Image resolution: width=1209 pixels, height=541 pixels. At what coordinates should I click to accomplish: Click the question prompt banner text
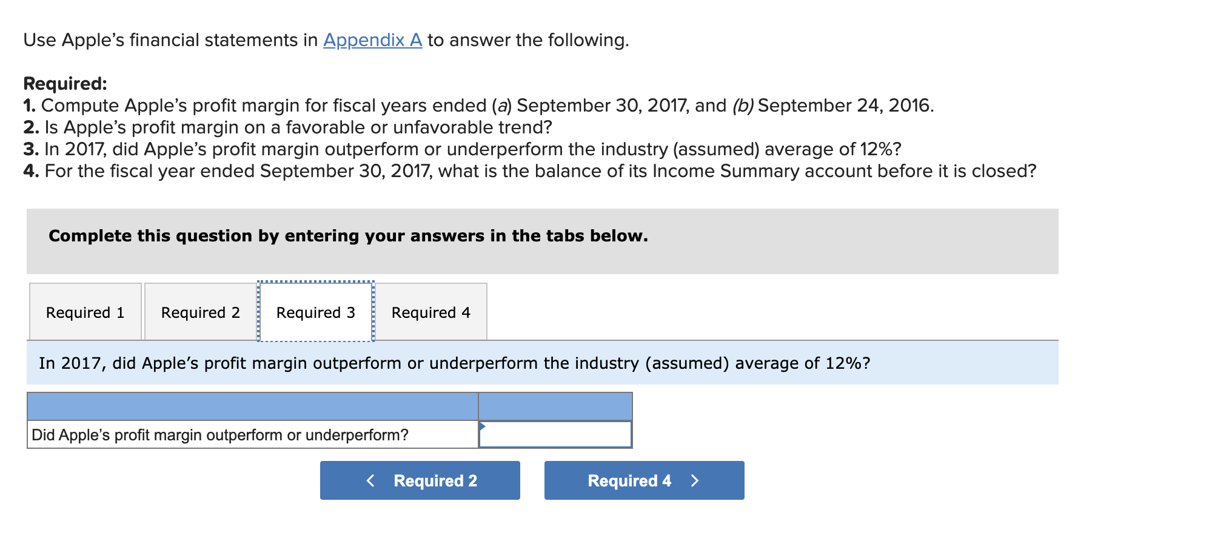455,363
